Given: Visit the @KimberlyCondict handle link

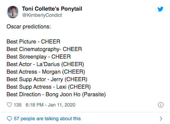Looking at the screenshot, I should coord(42,15).
